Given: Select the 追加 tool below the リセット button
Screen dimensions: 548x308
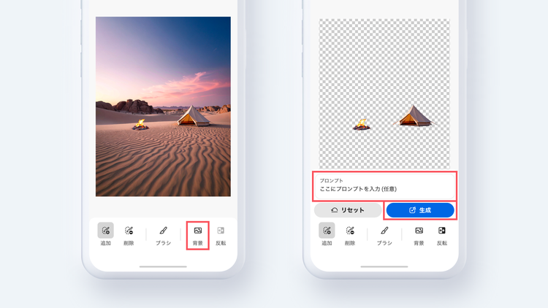Looking at the screenshot, I should click(x=327, y=234).
